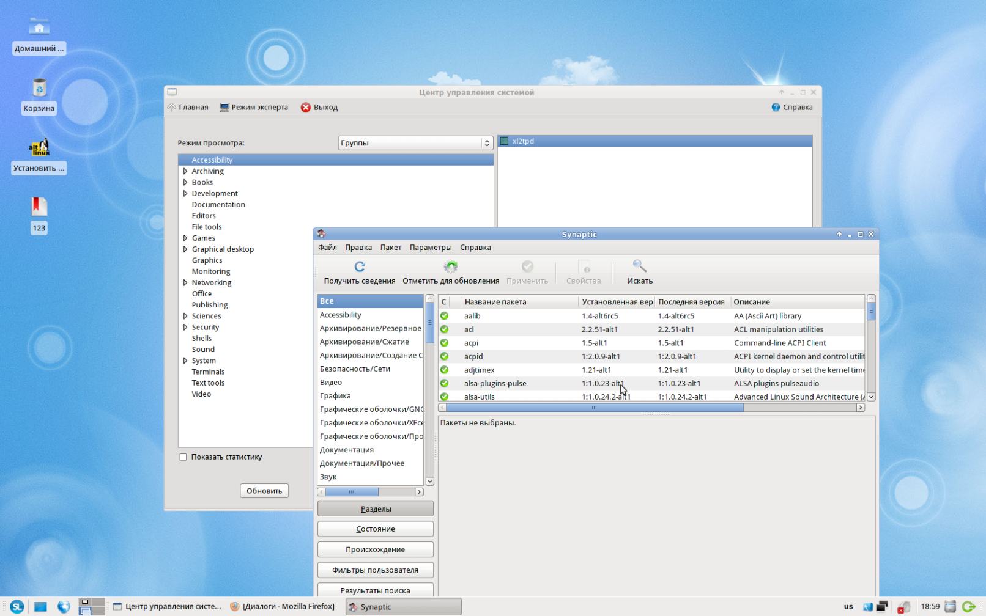The height and width of the screenshot is (616, 986).
Task: Toggle the Show statistics checkbox
Action: [183, 457]
